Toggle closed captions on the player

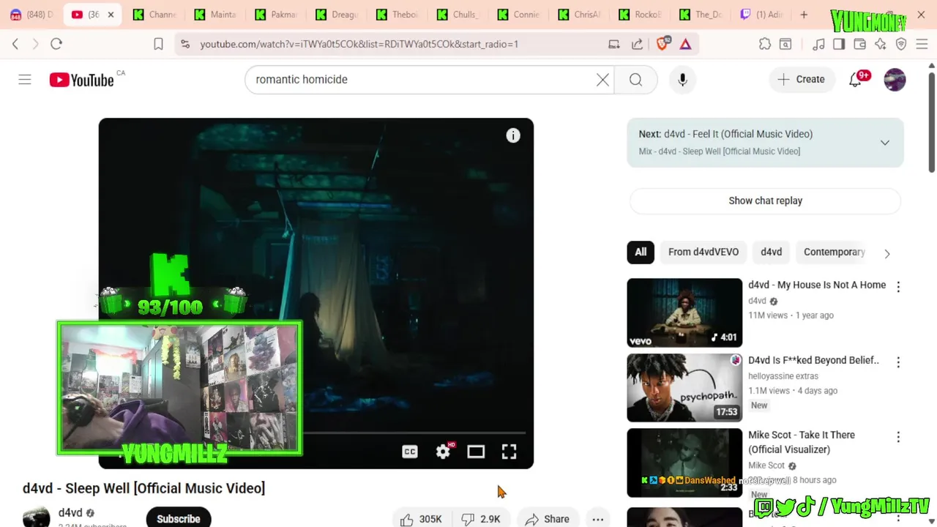point(410,452)
